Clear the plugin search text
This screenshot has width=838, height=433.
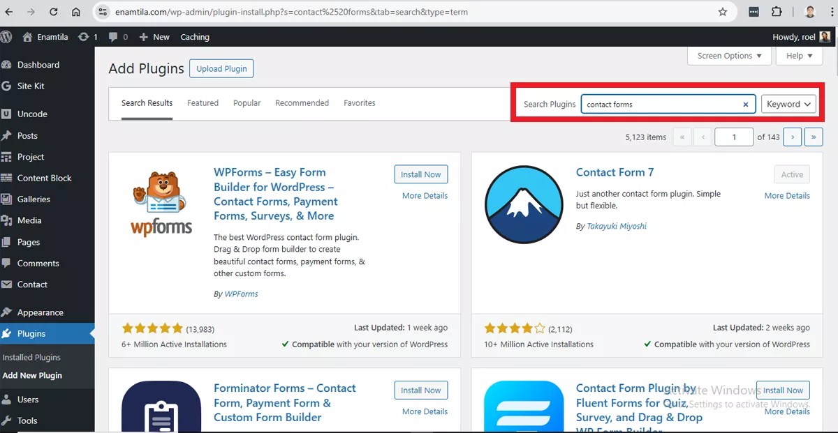(746, 105)
